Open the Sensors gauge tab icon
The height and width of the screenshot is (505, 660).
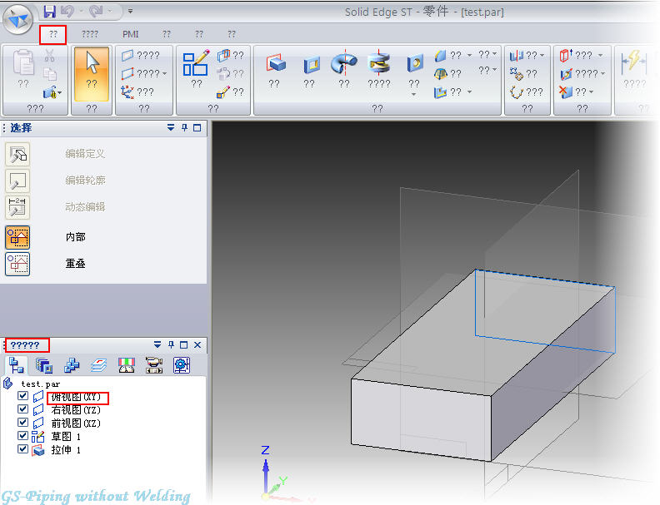(127, 365)
